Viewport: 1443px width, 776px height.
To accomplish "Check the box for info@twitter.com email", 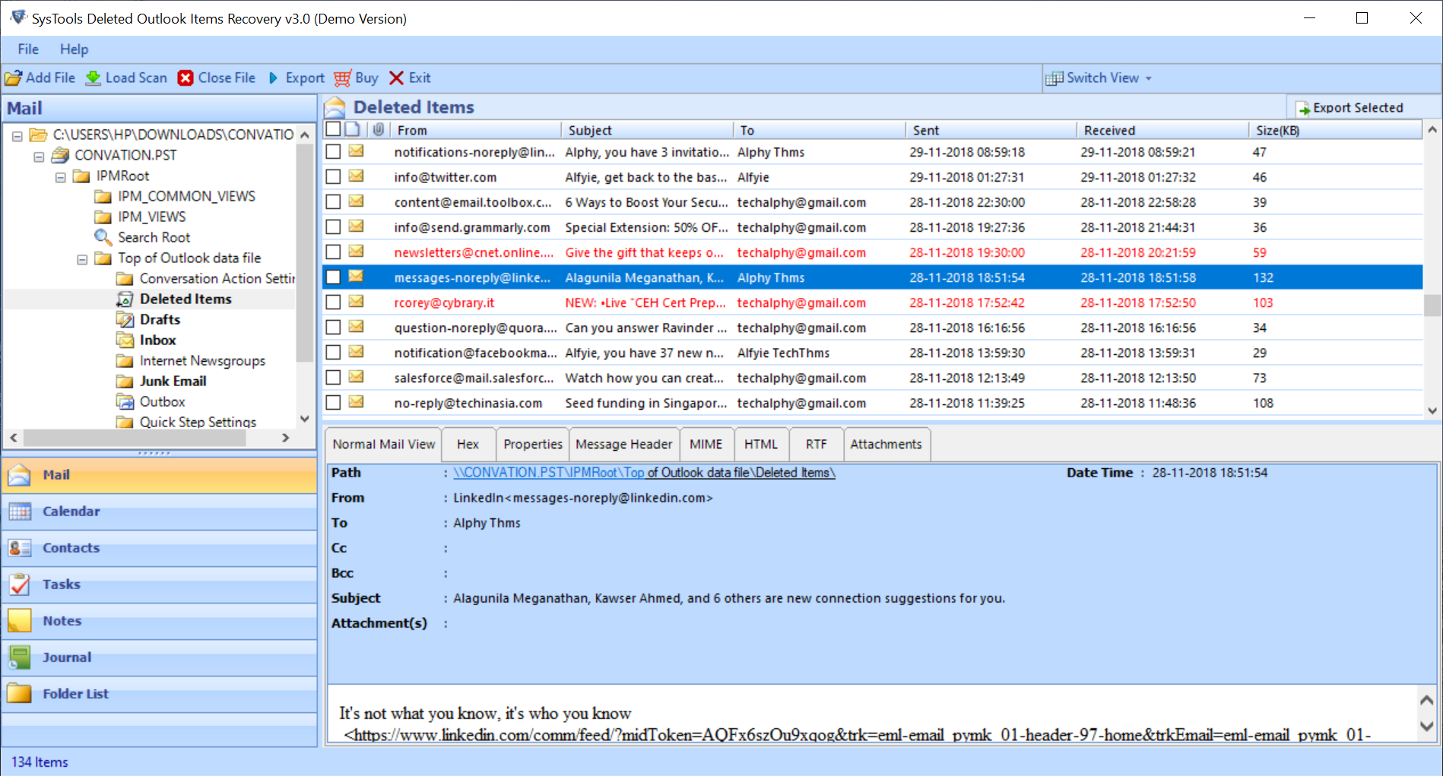I will pyautogui.click(x=333, y=177).
